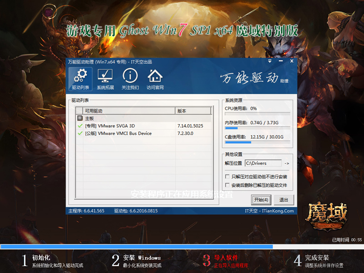Viewport: 364px width, 273px height.
Task: Click the -> button to browse 解压位置
Action: click(x=286, y=163)
